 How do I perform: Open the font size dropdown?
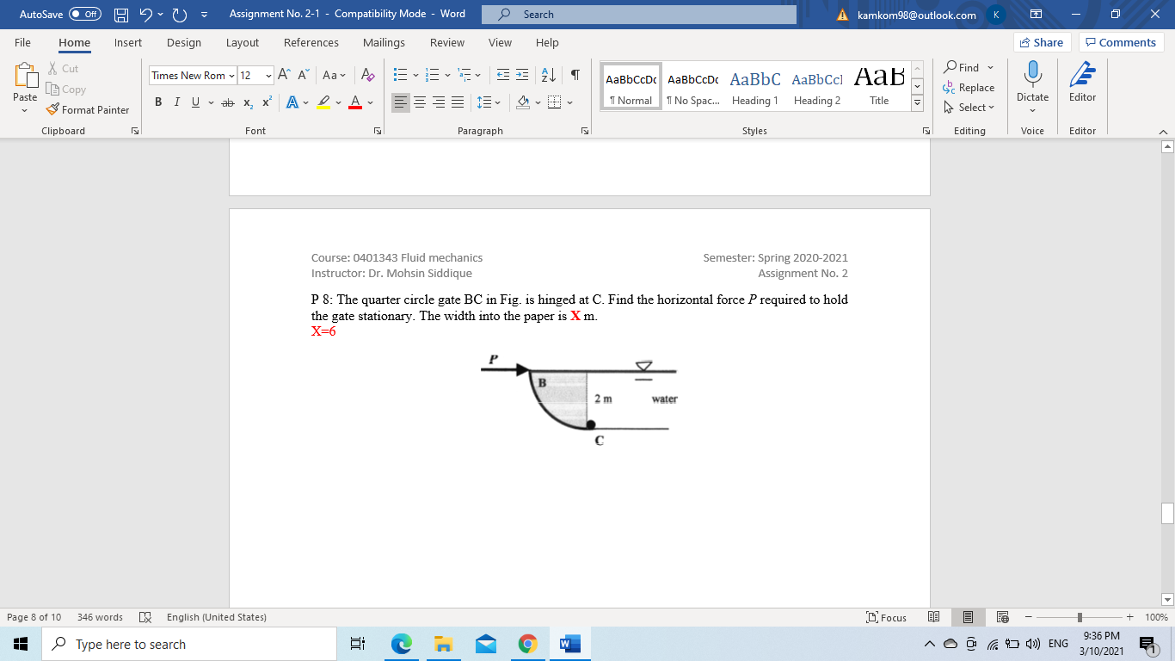coord(268,75)
